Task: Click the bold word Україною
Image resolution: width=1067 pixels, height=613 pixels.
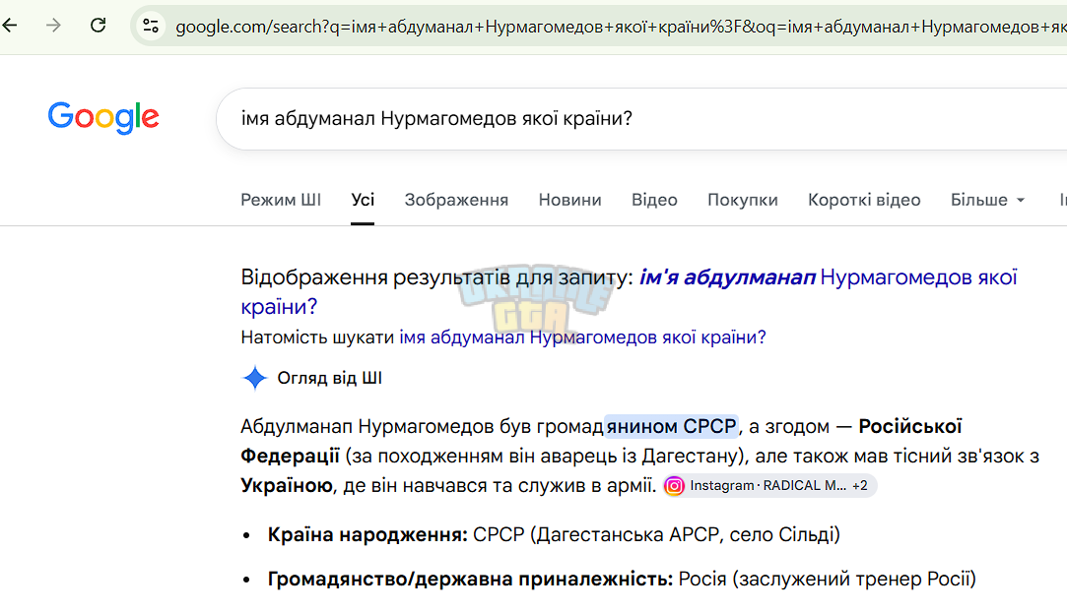Action: (x=287, y=485)
